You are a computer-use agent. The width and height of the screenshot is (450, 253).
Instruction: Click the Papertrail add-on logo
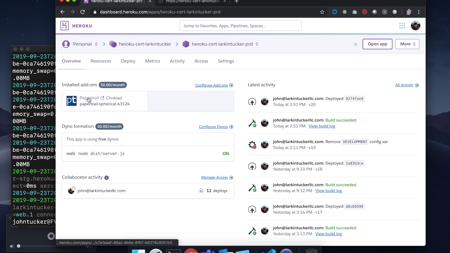(x=71, y=101)
